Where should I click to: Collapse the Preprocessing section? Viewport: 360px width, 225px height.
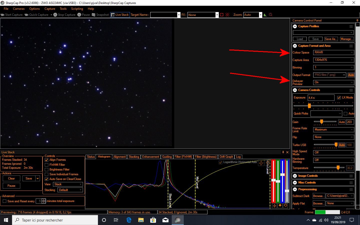[295, 189]
